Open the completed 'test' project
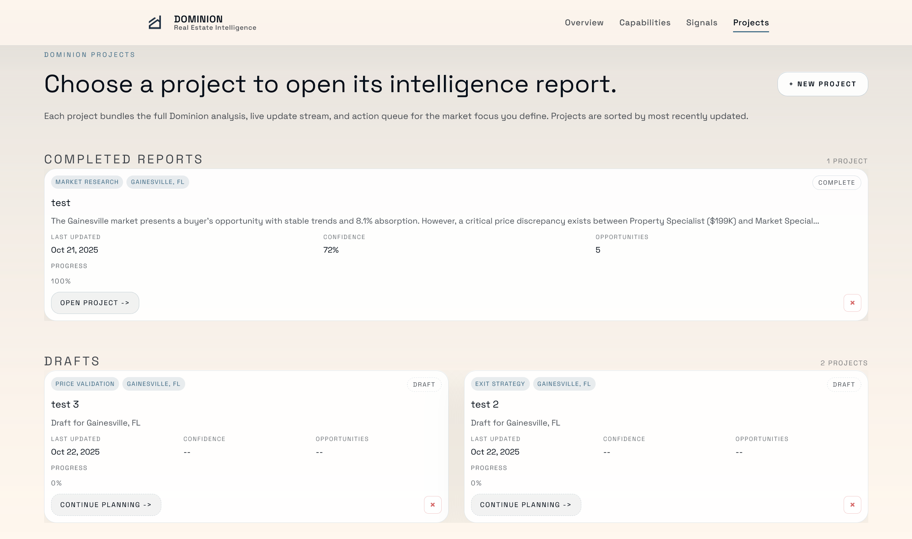Screen dimensions: 912x539 tap(95, 303)
